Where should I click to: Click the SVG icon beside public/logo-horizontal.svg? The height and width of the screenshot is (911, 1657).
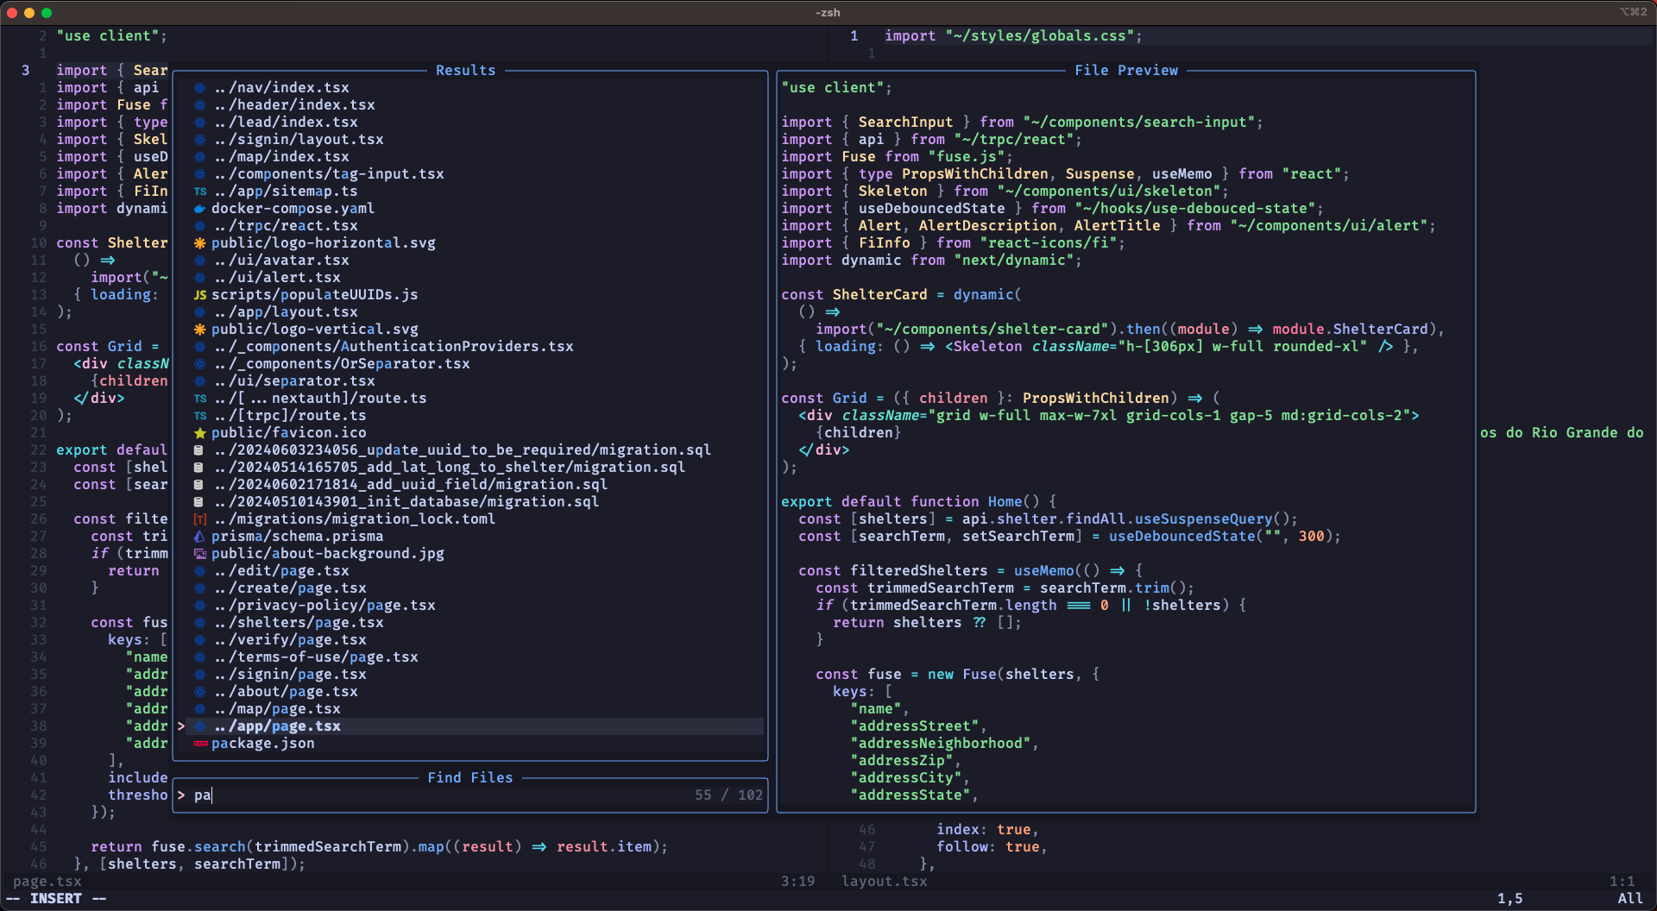click(x=199, y=243)
